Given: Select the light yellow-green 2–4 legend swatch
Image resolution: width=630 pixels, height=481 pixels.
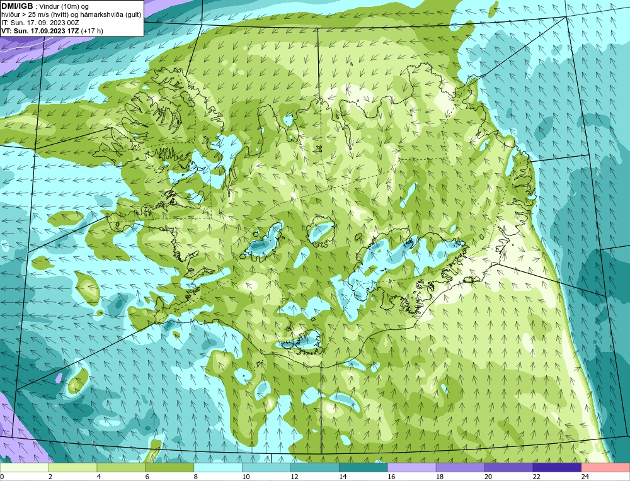Looking at the screenshot, I should (72, 468).
